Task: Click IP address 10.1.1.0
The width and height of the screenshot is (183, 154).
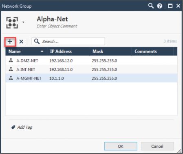Action: coord(57,78)
